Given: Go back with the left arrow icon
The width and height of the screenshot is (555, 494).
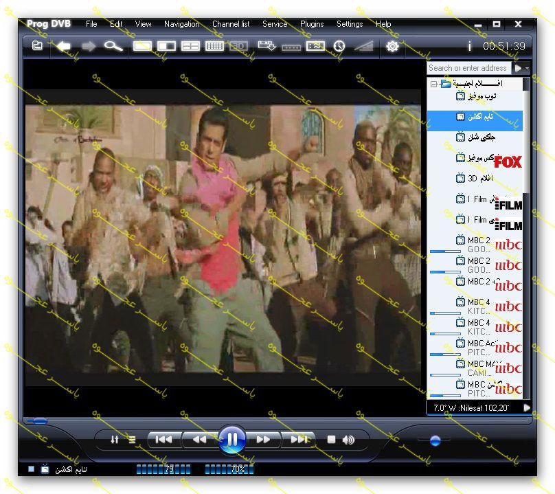Looking at the screenshot, I should [x=64, y=46].
